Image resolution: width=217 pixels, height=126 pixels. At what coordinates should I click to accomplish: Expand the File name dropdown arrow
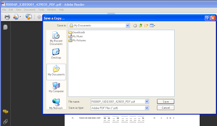(147, 102)
